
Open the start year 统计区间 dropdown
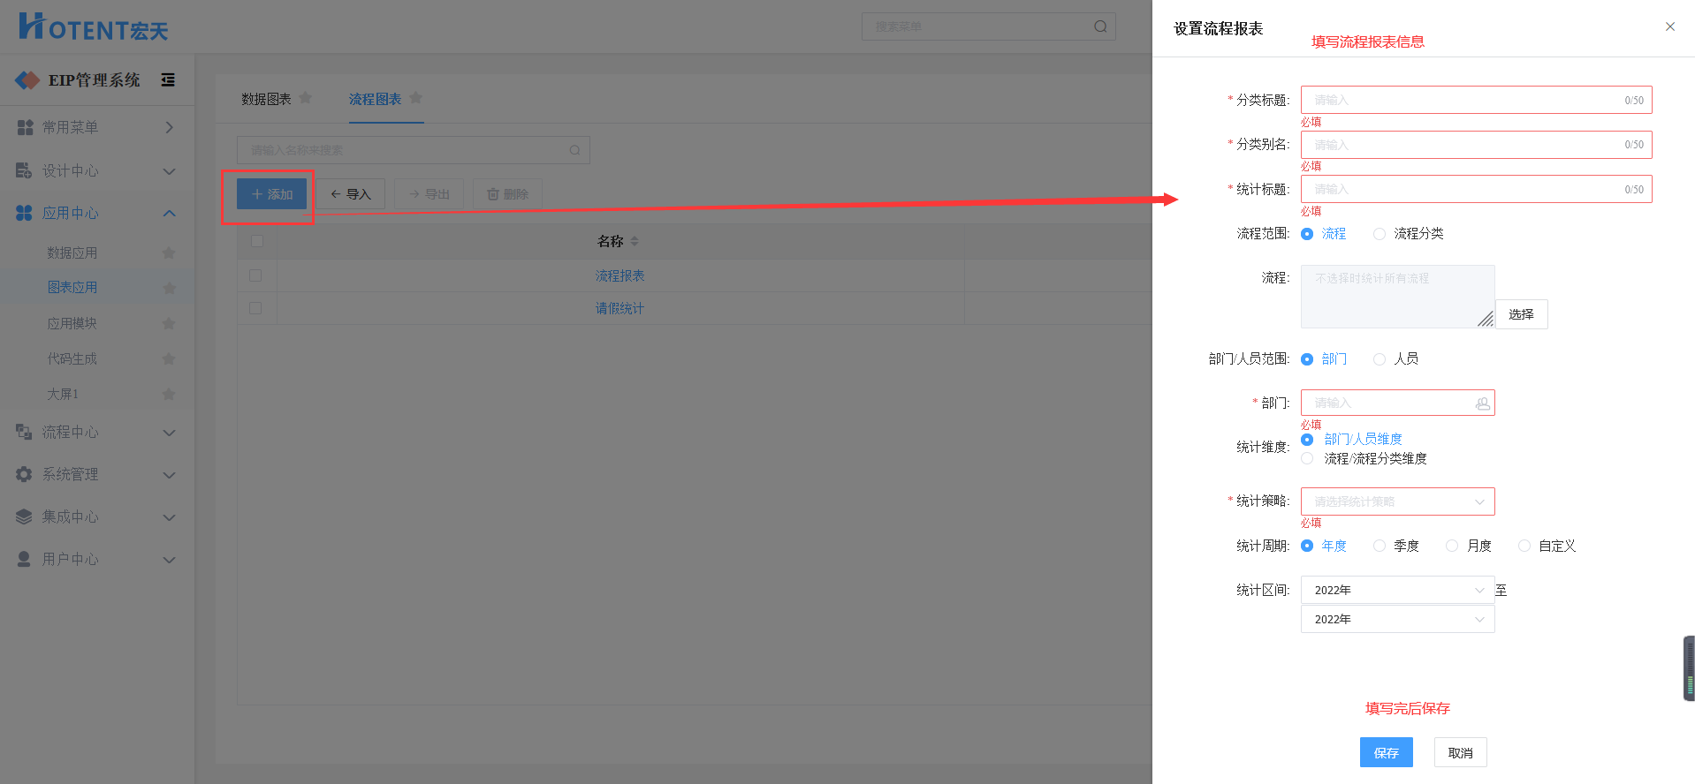click(1397, 590)
